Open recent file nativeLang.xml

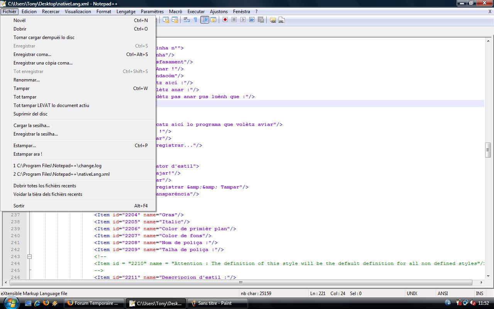click(x=78, y=174)
